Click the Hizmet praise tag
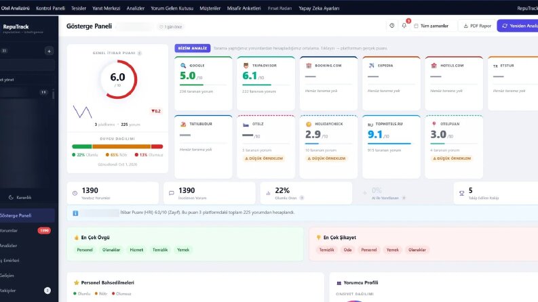 click(x=136, y=250)
